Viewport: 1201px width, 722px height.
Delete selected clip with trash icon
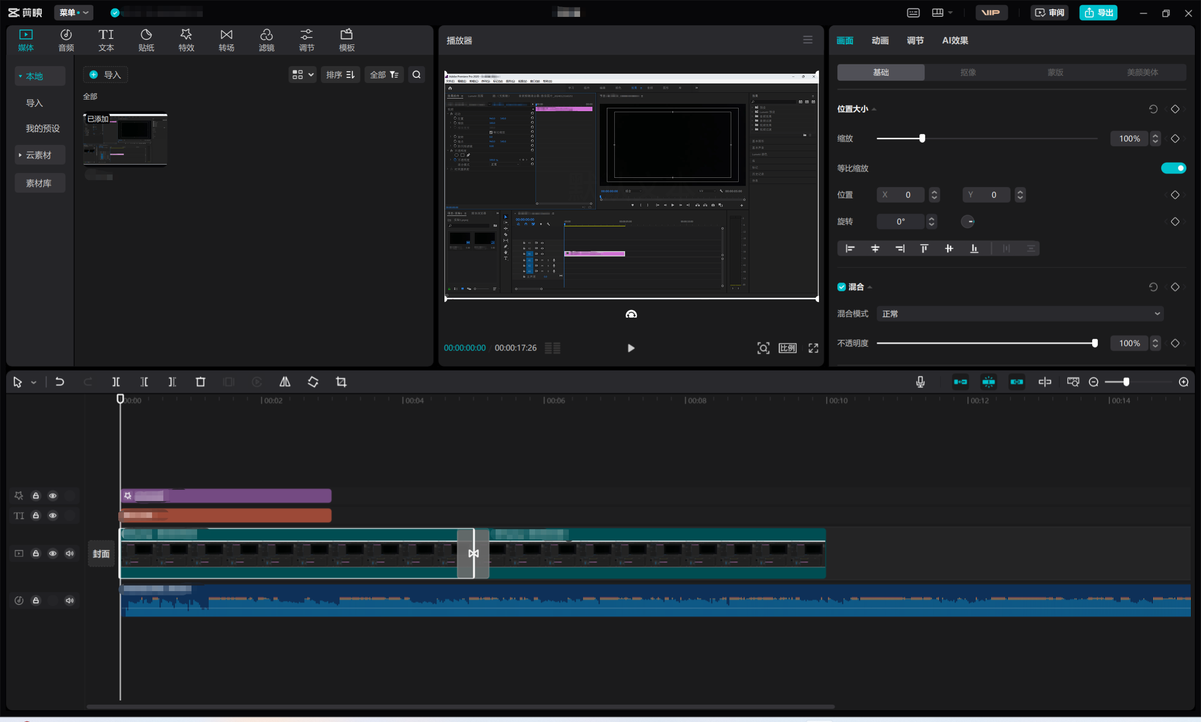(200, 382)
